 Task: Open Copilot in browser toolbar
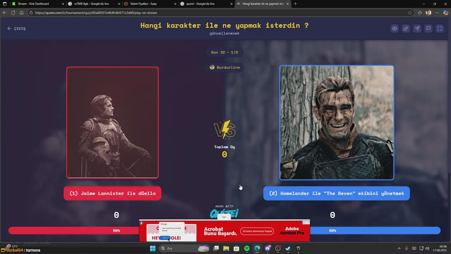tap(446, 13)
